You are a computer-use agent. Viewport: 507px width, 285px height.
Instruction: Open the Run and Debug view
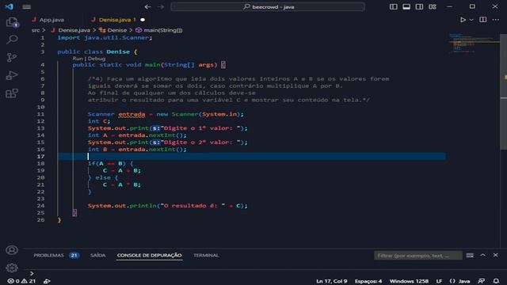point(12,75)
